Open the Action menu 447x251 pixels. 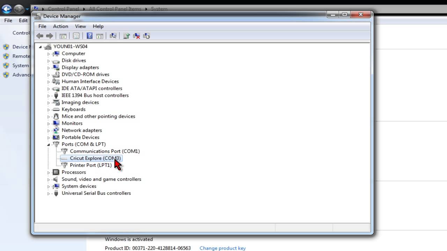[60, 26]
